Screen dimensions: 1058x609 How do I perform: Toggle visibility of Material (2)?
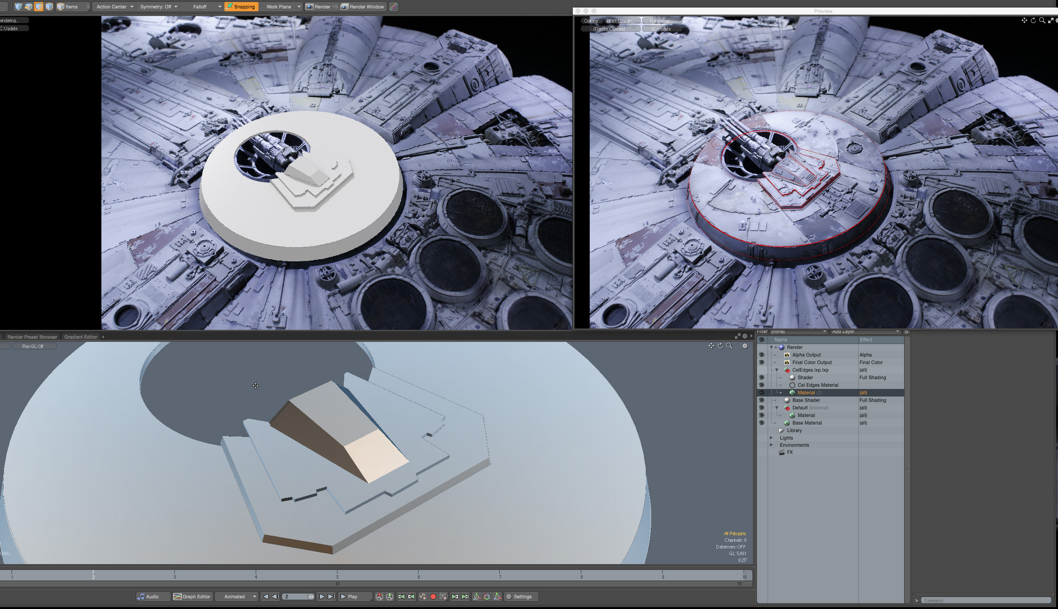(x=761, y=393)
